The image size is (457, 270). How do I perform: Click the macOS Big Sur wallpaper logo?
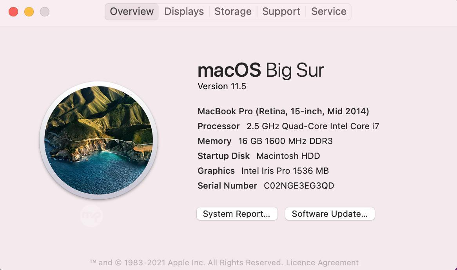(98, 140)
